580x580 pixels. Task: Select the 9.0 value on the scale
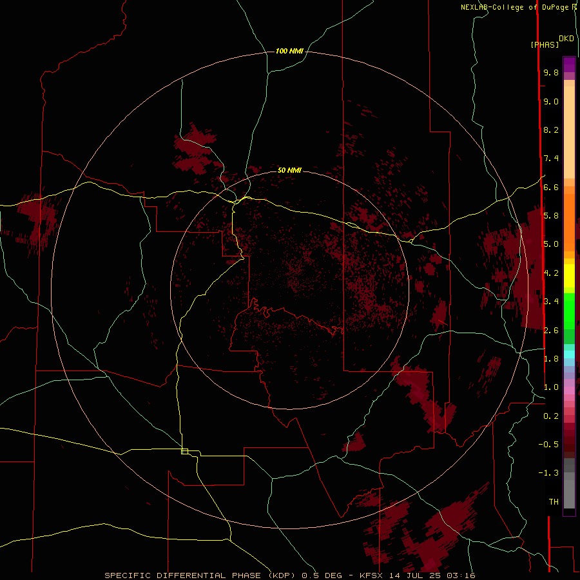coord(551,101)
